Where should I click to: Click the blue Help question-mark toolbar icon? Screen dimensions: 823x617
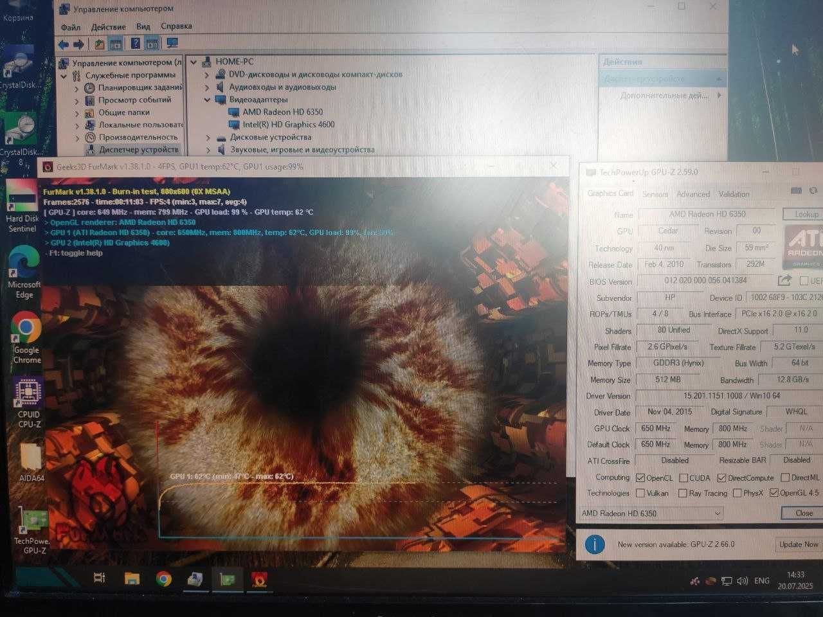136,44
